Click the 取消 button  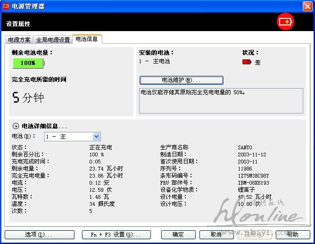pos(216,235)
